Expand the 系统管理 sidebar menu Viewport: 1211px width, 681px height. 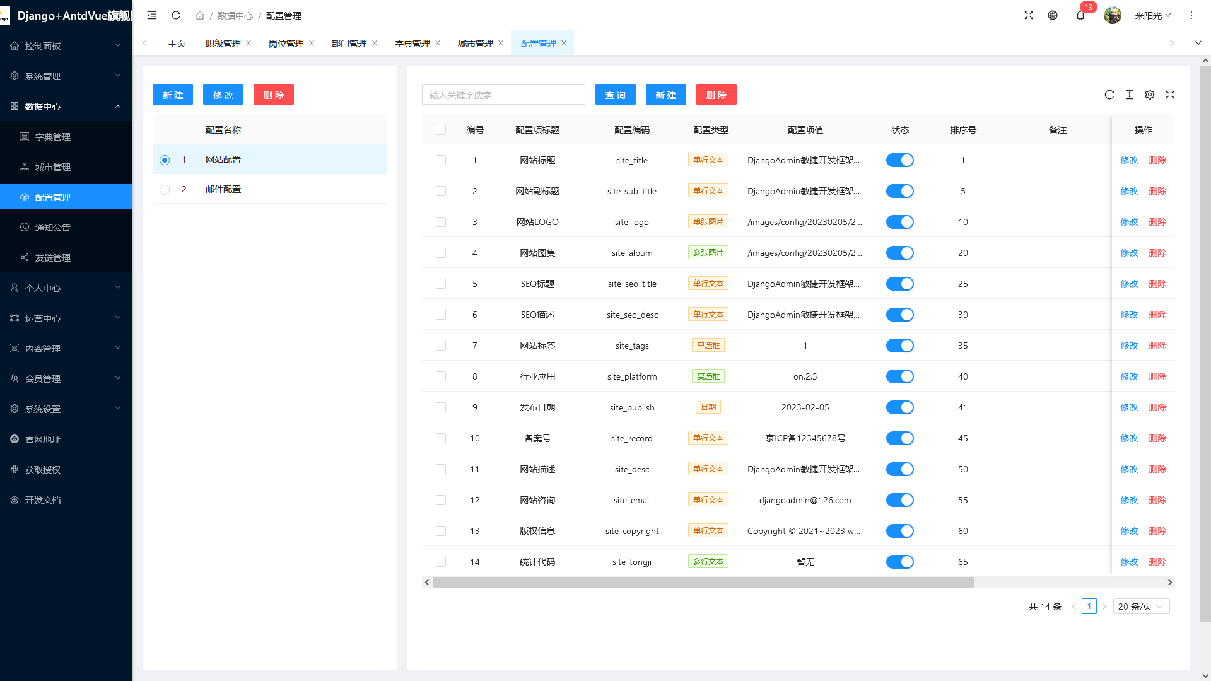pyautogui.click(x=66, y=76)
